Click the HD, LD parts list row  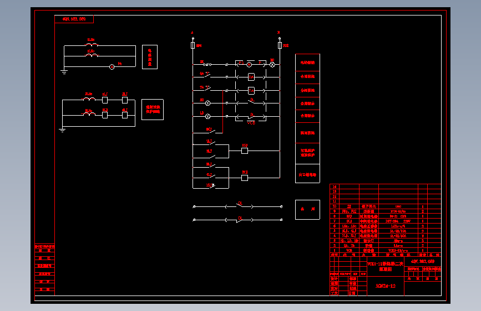click(x=385, y=241)
